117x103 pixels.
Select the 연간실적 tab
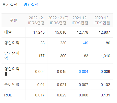click(31, 5)
